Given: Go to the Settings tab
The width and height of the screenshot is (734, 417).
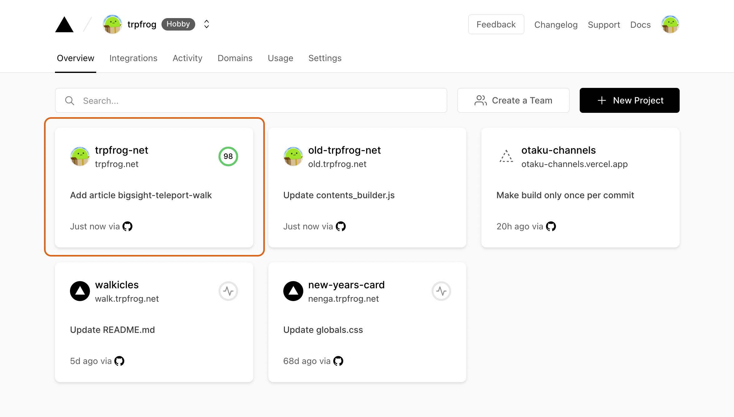Looking at the screenshot, I should point(325,58).
